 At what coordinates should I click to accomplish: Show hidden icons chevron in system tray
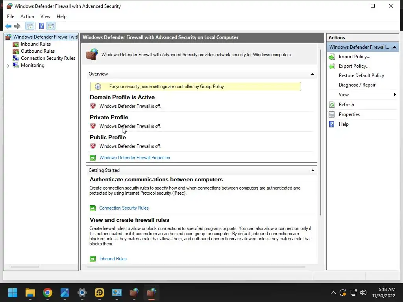[333, 293]
